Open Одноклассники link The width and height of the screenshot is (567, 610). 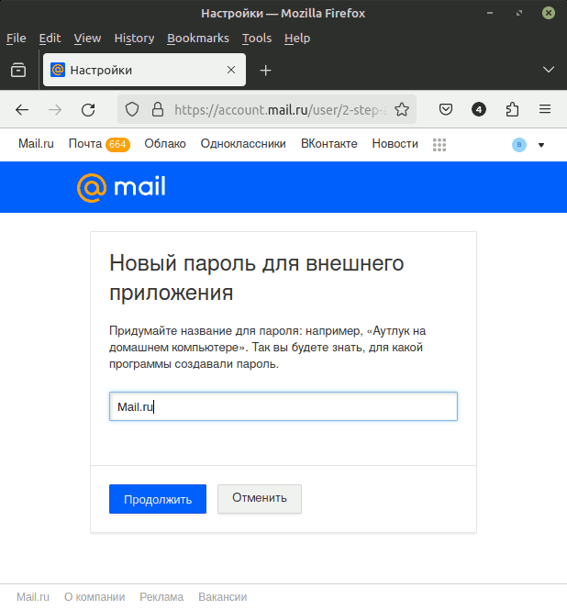(243, 144)
